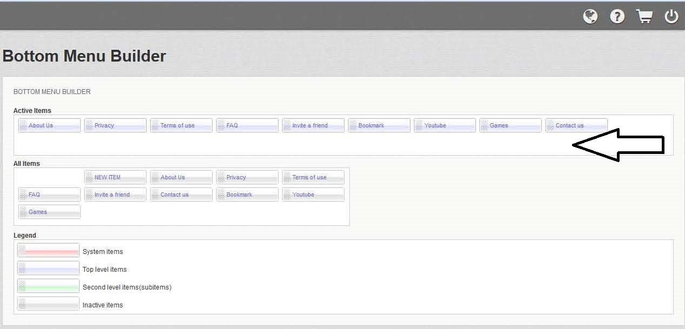Image resolution: width=685 pixels, height=329 pixels.
Task: Open help via question mark icon
Action: click(617, 17)
